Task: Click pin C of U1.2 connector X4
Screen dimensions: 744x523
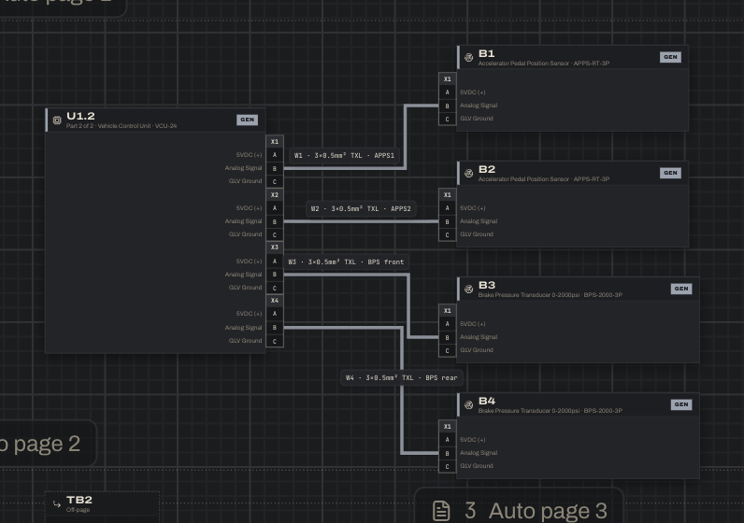Action: 275,341
